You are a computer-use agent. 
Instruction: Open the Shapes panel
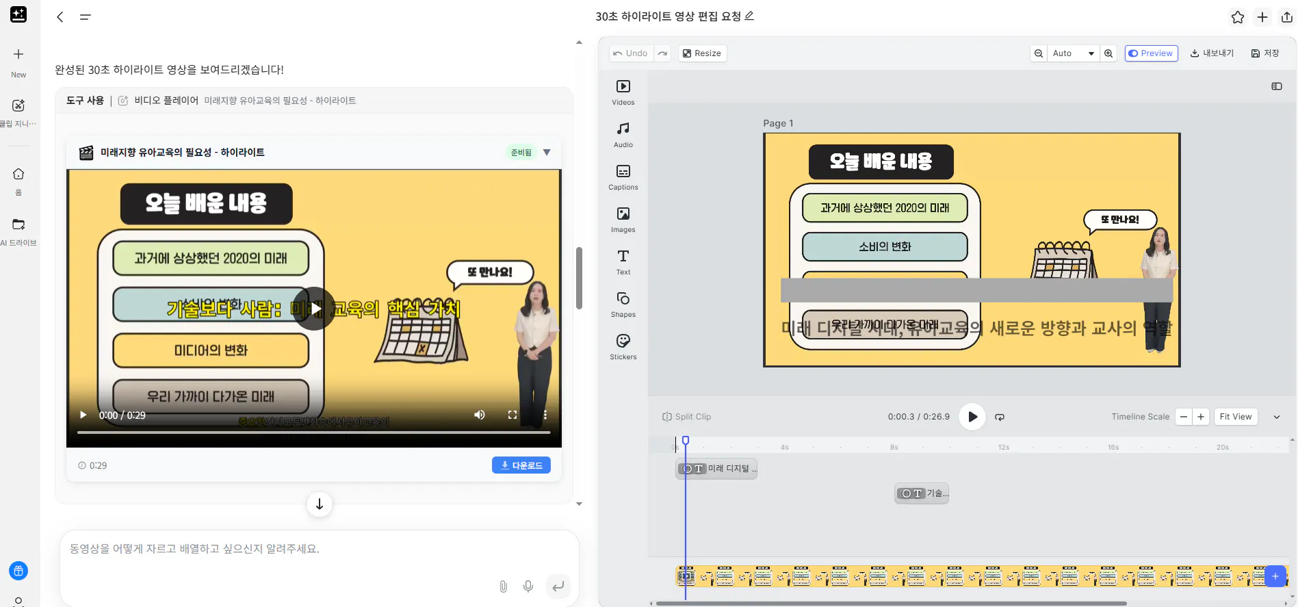coord(623,305)
